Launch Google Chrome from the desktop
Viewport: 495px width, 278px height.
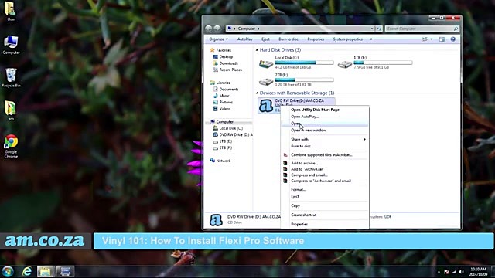pyautogui.click(x=11, y=146)
